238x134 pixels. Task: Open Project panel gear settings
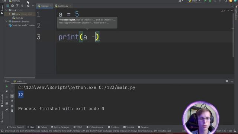[28, 6]
